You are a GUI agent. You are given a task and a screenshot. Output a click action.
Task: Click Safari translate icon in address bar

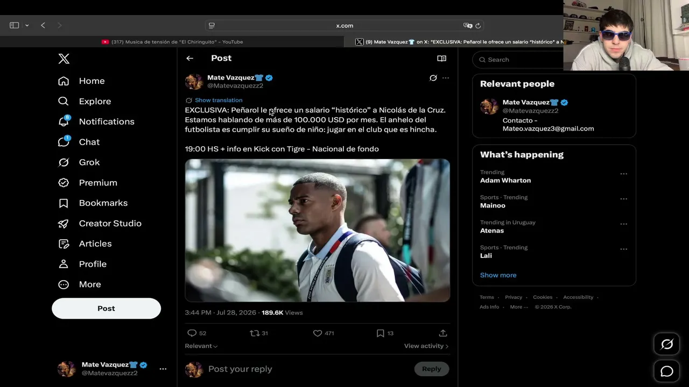468,25
